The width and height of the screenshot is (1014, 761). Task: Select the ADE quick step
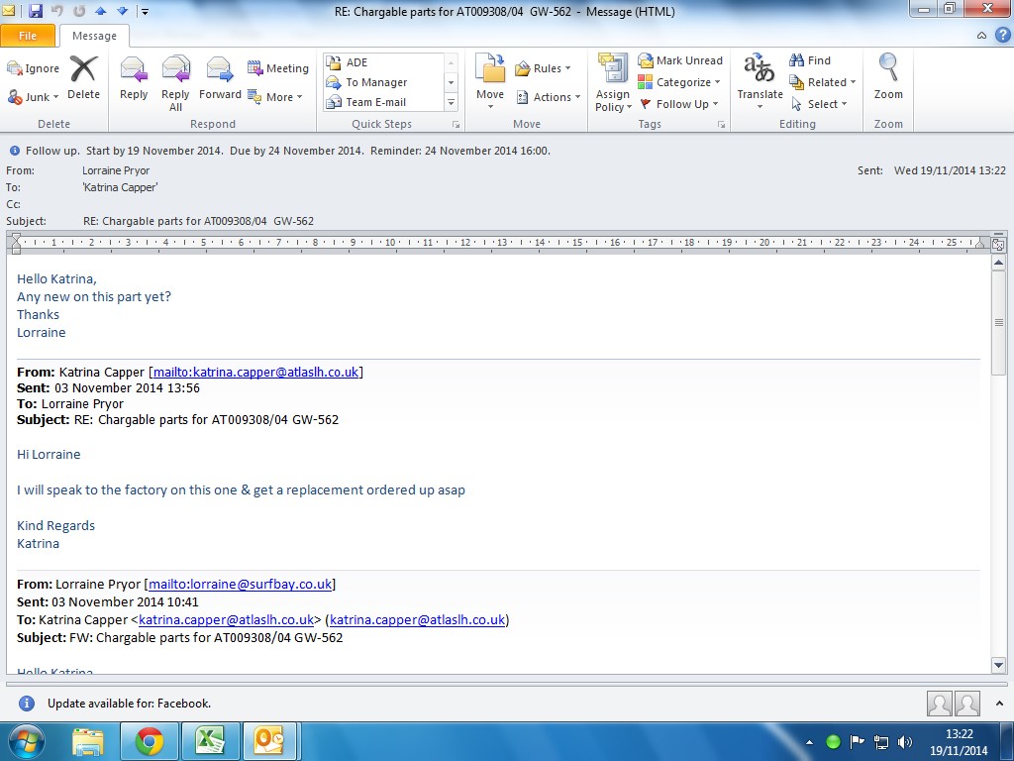[384, 62]
